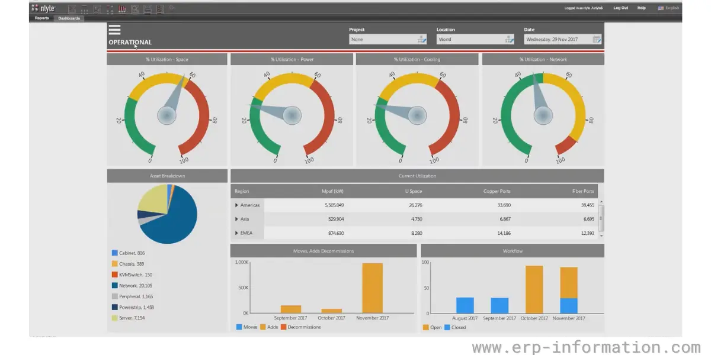Click the November 2017 Adds bar
The image size is (711, 355).
tap(372, 288)
